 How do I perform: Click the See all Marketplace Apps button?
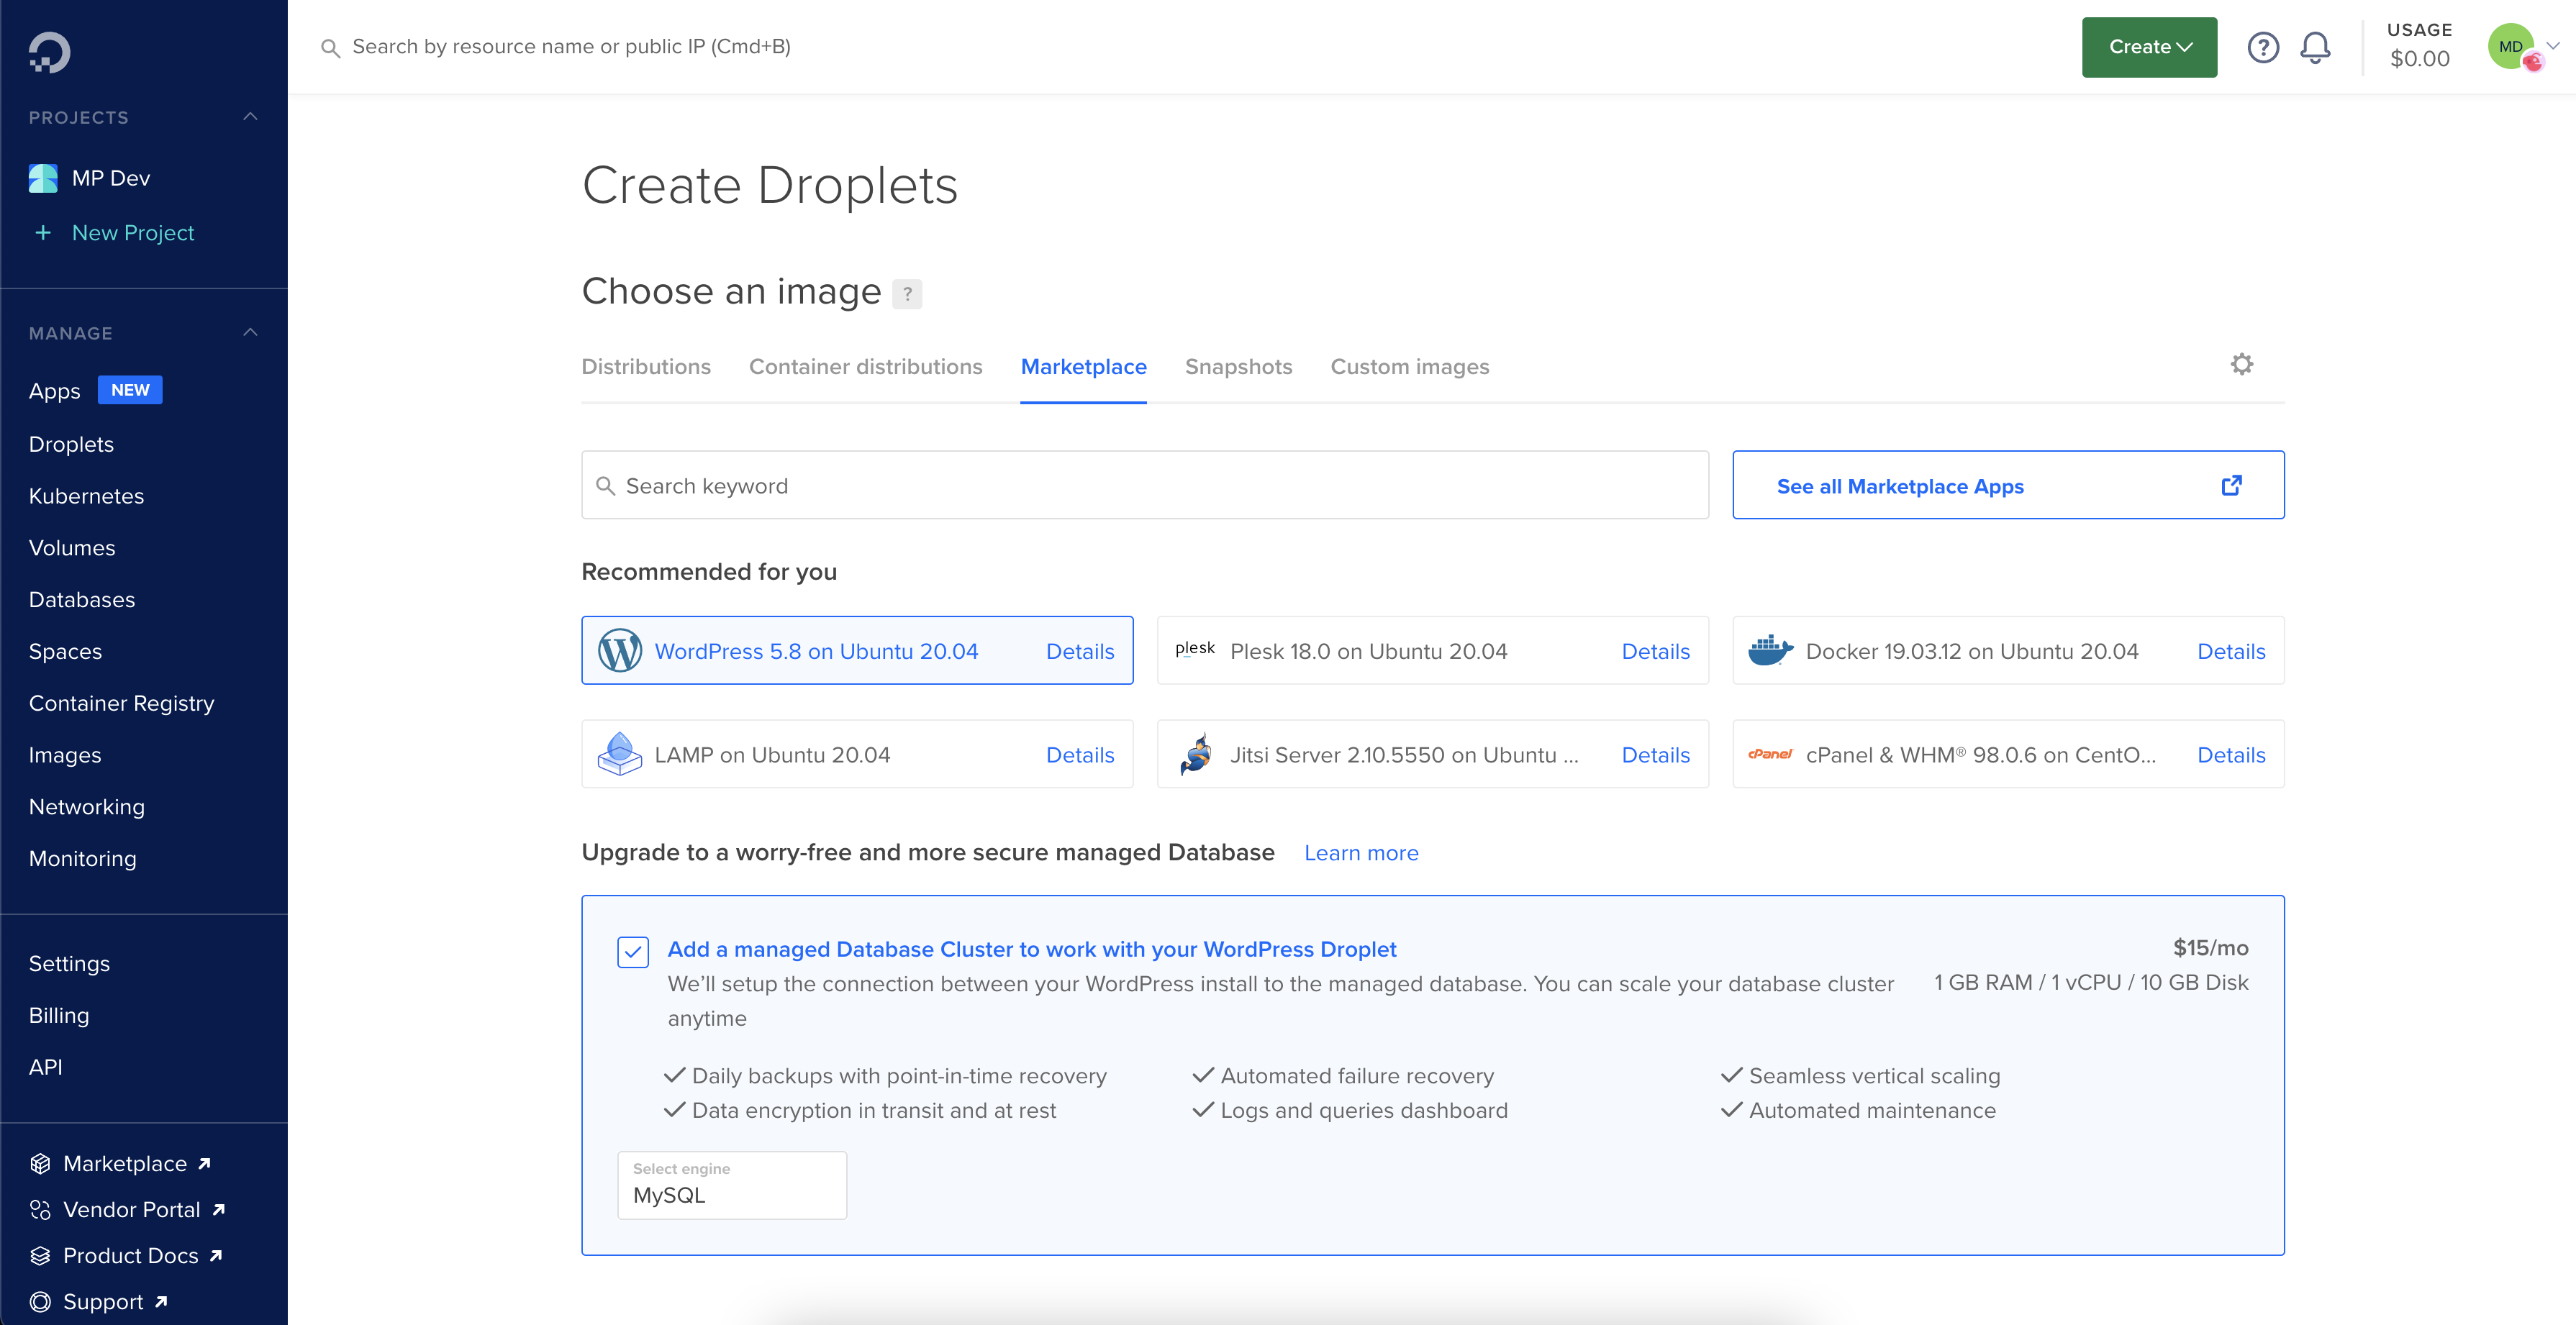[x=2008, y=485]
